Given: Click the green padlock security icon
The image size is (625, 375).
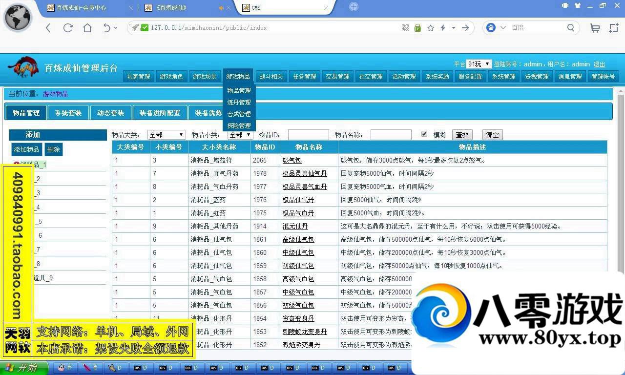Looking at the screenshot, I should click(x=417, y=28).
